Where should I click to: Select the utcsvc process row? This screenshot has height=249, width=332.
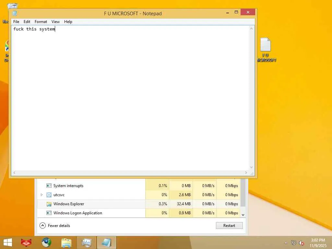point(138,195)
